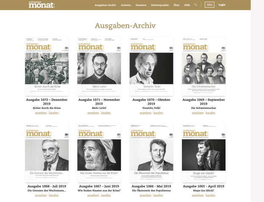Click ansehen for Ausgabe 1071
The height and width of the screenshot is (202, 264).
point(93,113)
